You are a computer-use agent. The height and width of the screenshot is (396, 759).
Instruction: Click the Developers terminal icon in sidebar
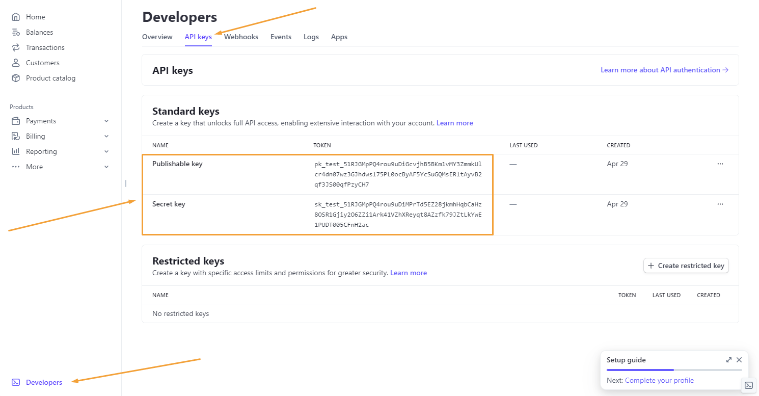pos(16,382)
